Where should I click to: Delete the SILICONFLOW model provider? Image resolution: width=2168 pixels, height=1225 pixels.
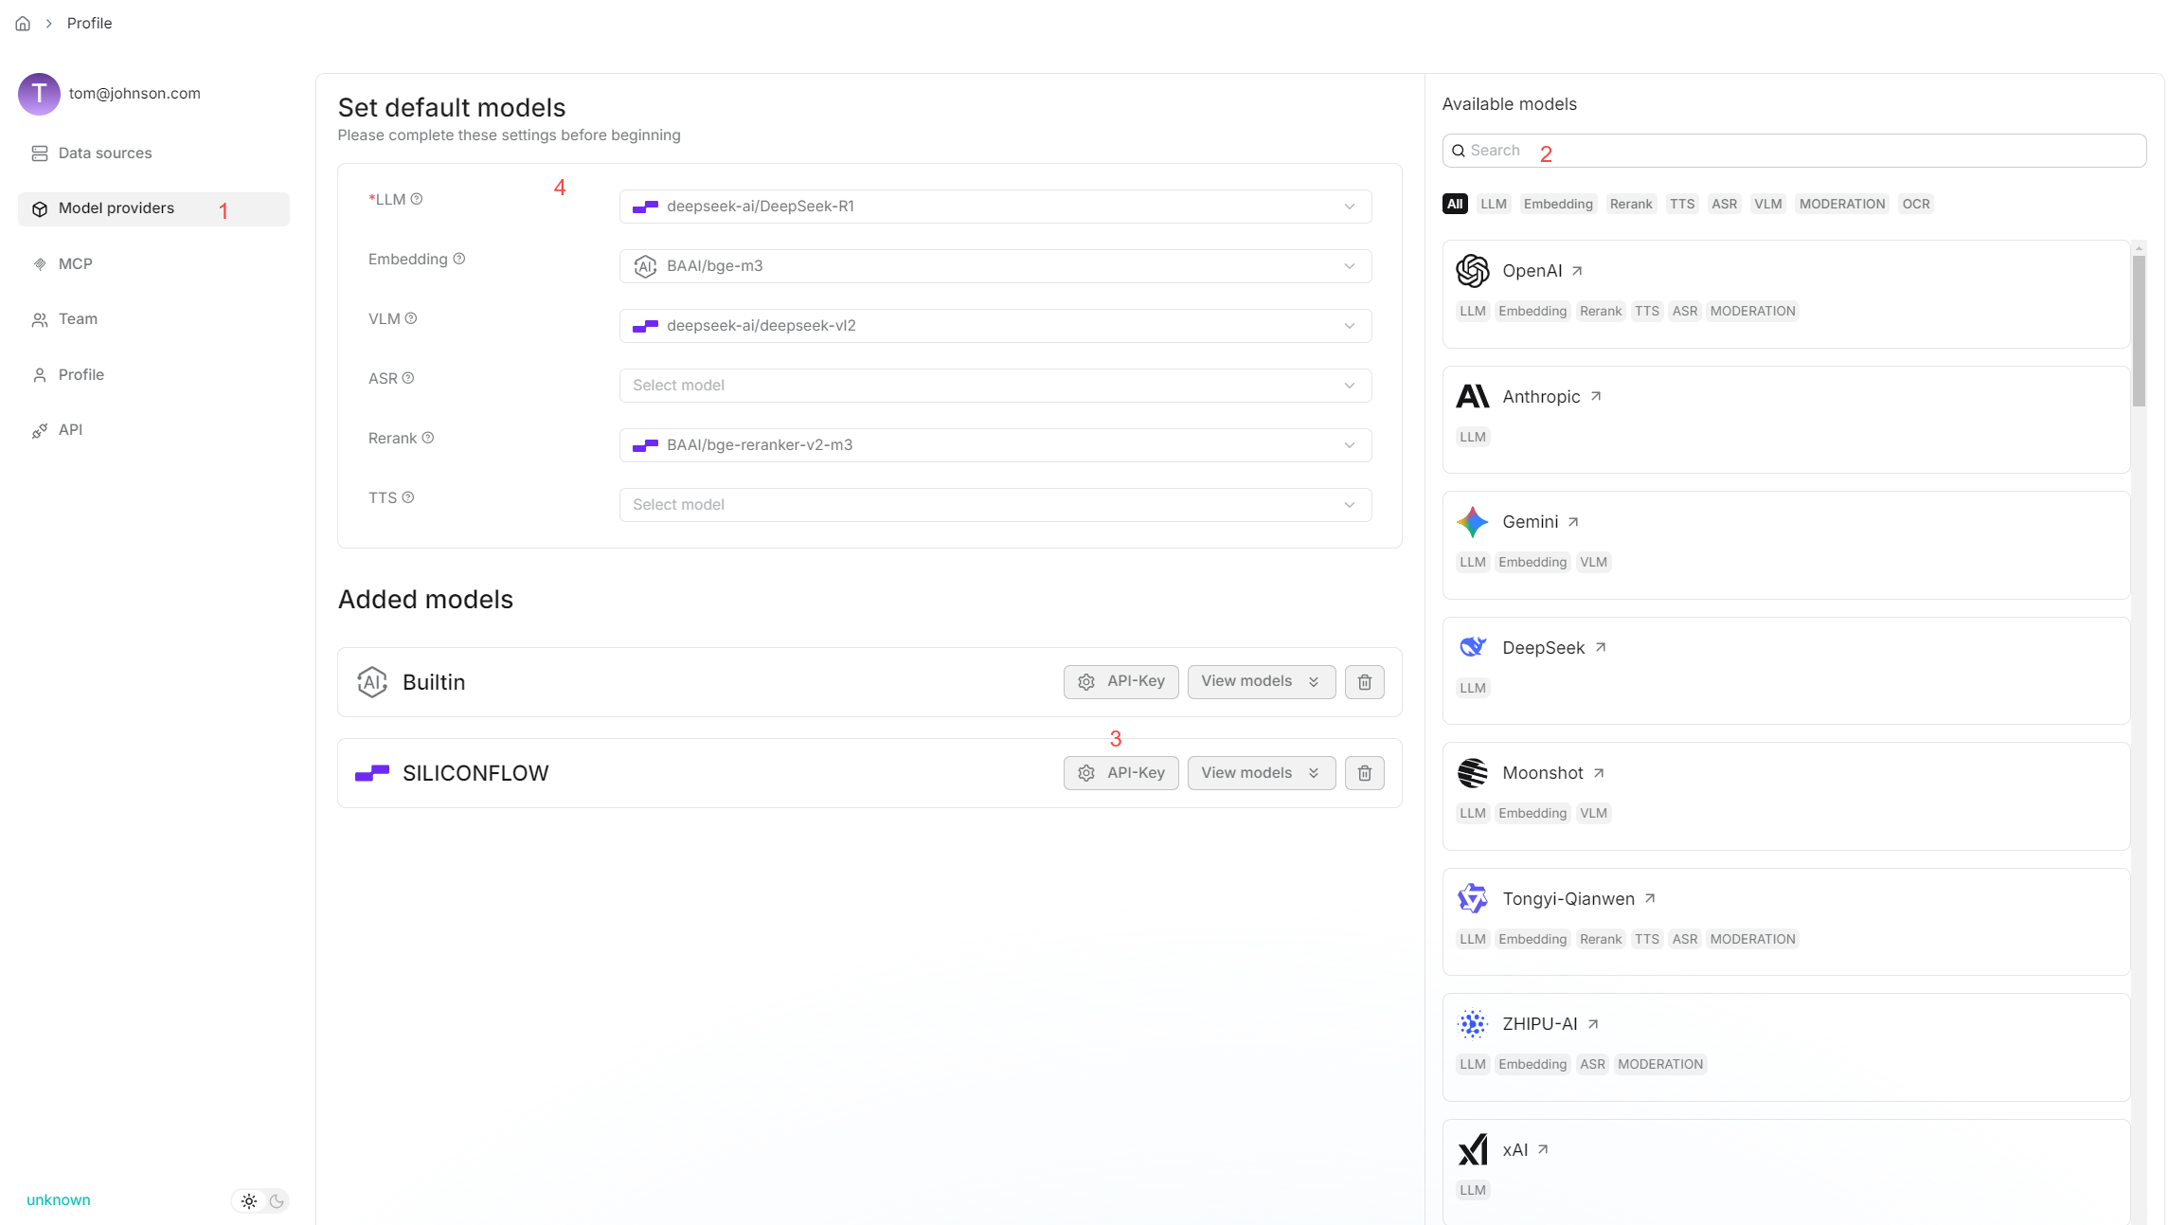click(x=1365, y=773)
